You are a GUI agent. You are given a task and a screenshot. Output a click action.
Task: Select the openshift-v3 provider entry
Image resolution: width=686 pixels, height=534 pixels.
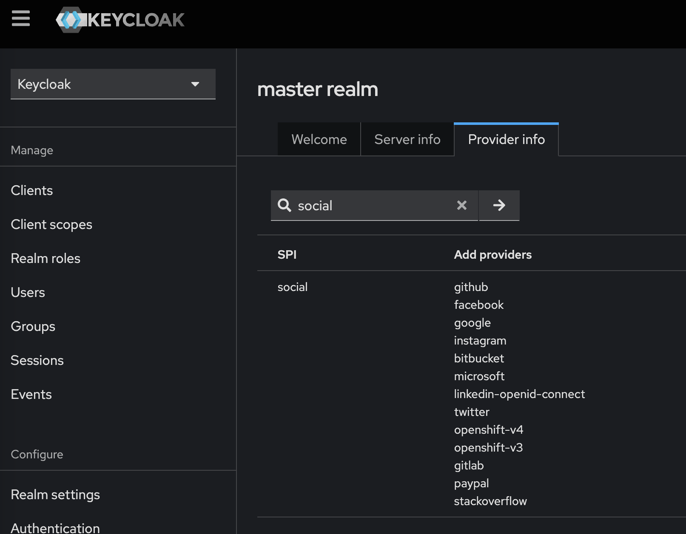[x=489, y=448]
